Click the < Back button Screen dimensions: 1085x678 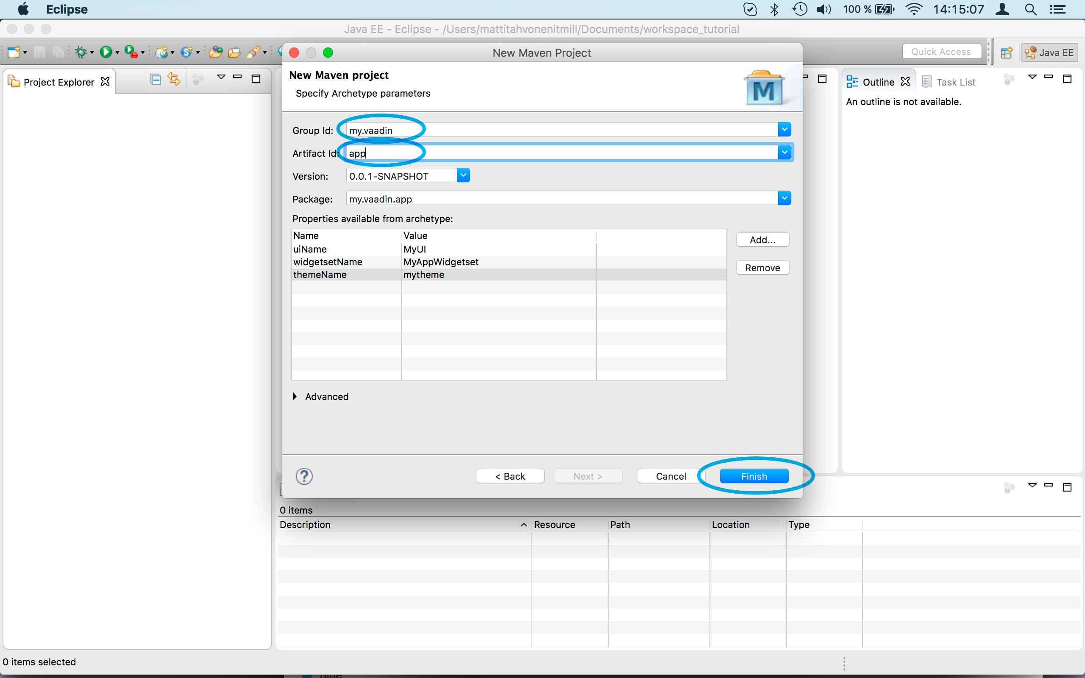(x=510, y=476)
